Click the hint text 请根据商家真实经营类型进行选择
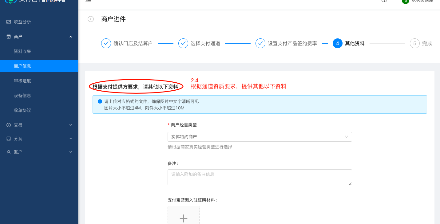This screenshot has width=440, height=224. pos(200,147)
